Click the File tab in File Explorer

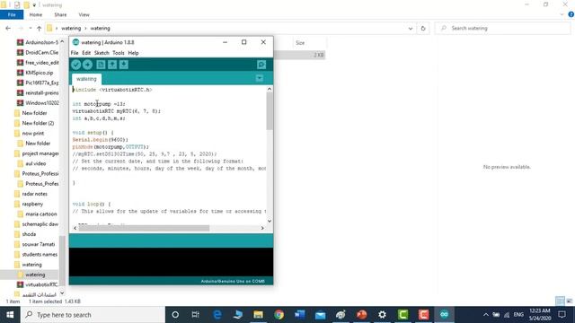tap(12, 15)
